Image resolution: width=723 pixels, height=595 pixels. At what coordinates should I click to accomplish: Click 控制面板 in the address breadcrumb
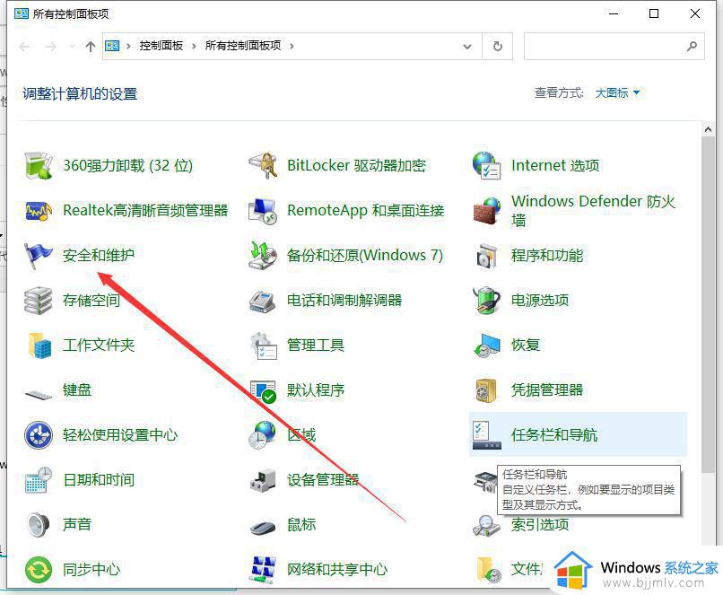coord(161,46)
